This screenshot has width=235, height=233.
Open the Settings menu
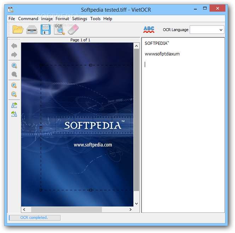[x=80, y=19]
